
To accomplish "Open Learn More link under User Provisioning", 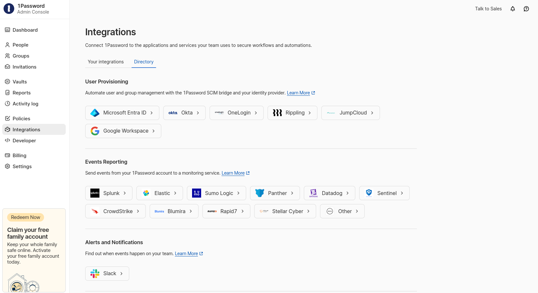I will (x=298, y=93).
